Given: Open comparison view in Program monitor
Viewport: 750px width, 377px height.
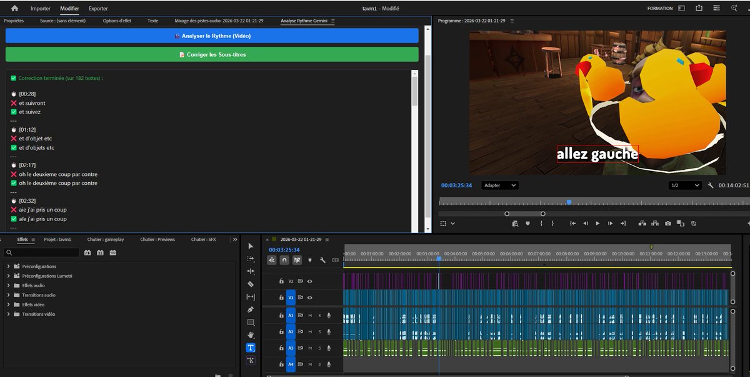Looking at the screenshot, I should 681,223.
